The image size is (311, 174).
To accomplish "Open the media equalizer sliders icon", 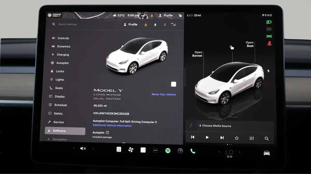I will click(x=252, y=138).
